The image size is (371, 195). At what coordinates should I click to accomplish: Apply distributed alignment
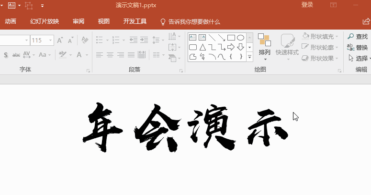142,55
